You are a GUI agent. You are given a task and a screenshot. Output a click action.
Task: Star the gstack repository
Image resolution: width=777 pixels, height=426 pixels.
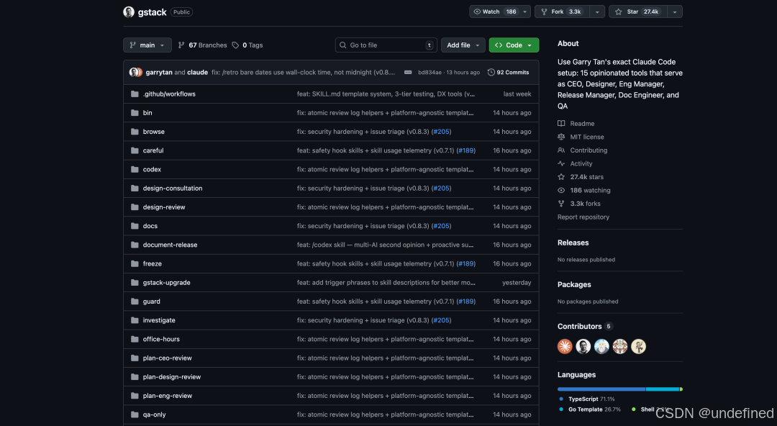click(637, 12)
